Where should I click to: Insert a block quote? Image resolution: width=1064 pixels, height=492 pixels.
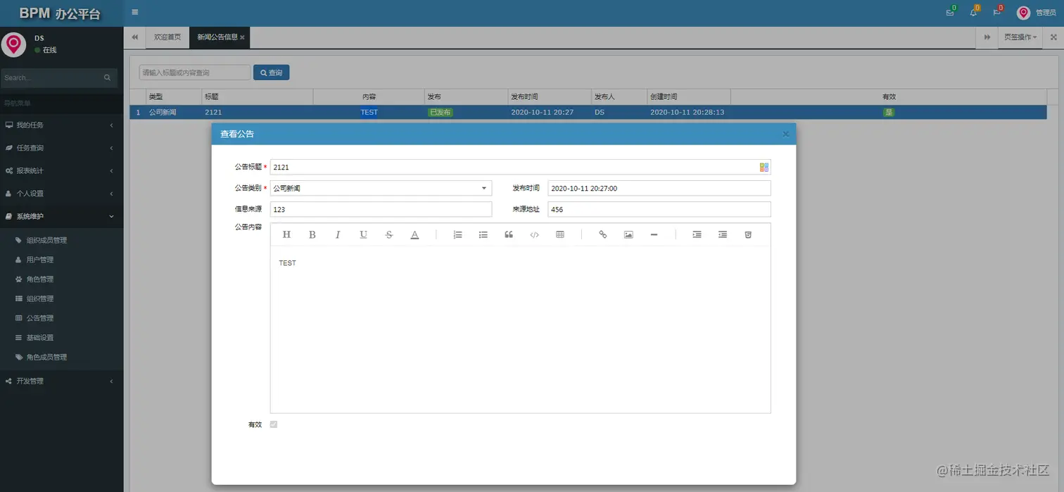(509, 234)
